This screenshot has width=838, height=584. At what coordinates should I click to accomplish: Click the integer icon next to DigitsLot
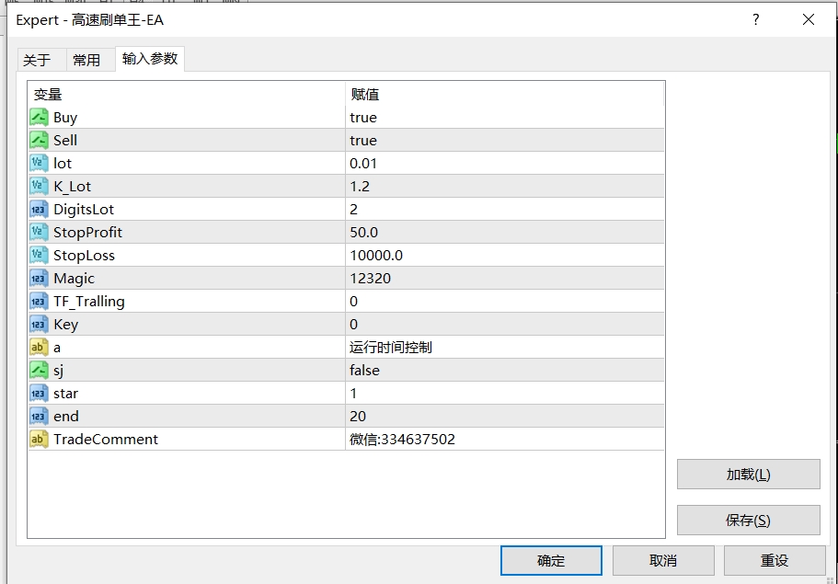tap(39, 209)
